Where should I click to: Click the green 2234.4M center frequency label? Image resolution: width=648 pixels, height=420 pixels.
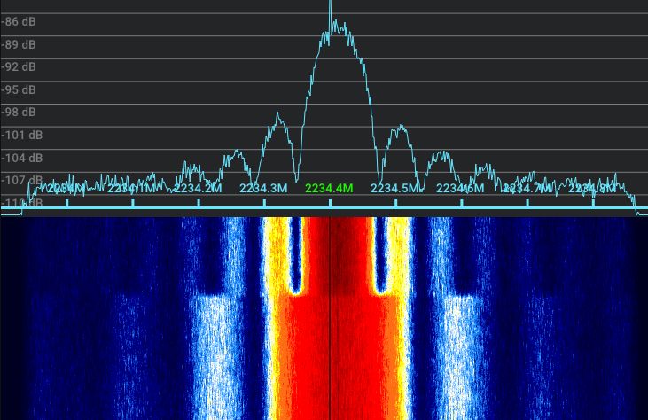[329, 188]
